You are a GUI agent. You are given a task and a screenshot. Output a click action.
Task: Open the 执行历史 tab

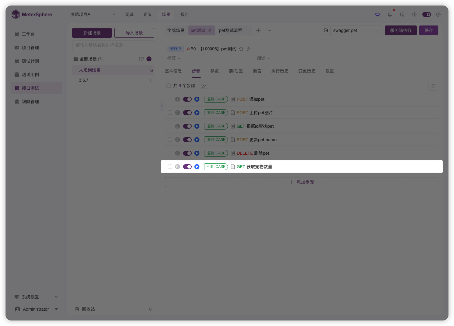click(x=280, y=71)
